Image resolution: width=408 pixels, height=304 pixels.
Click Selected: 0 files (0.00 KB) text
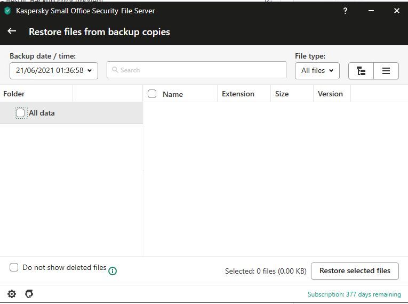click(x=266, y=271)
